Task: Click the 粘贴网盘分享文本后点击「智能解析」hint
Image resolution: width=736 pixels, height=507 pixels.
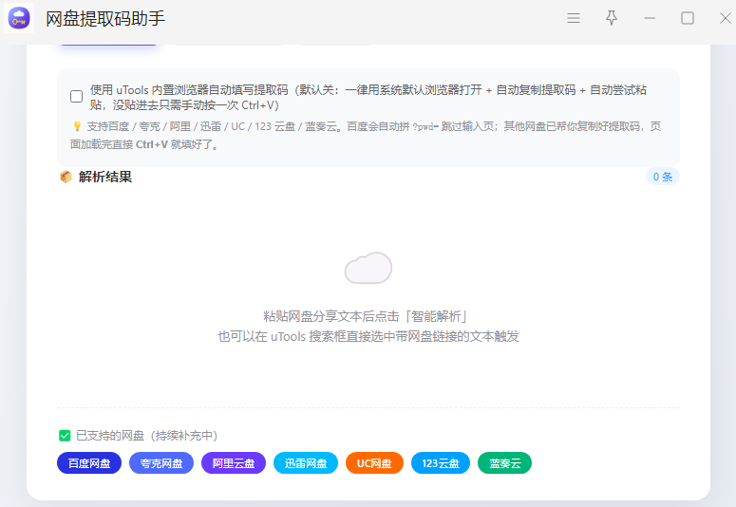Action: [x=366, y=316]
